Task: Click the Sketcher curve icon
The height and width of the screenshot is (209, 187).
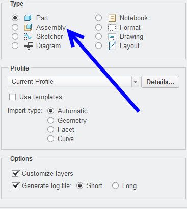Action: coord(28,36)
